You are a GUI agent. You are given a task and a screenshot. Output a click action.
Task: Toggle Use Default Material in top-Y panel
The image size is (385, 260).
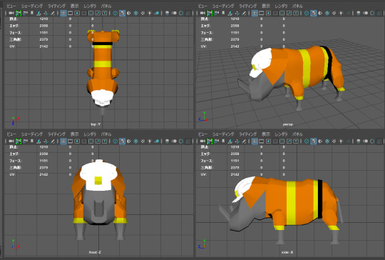(x=129, y=13)
